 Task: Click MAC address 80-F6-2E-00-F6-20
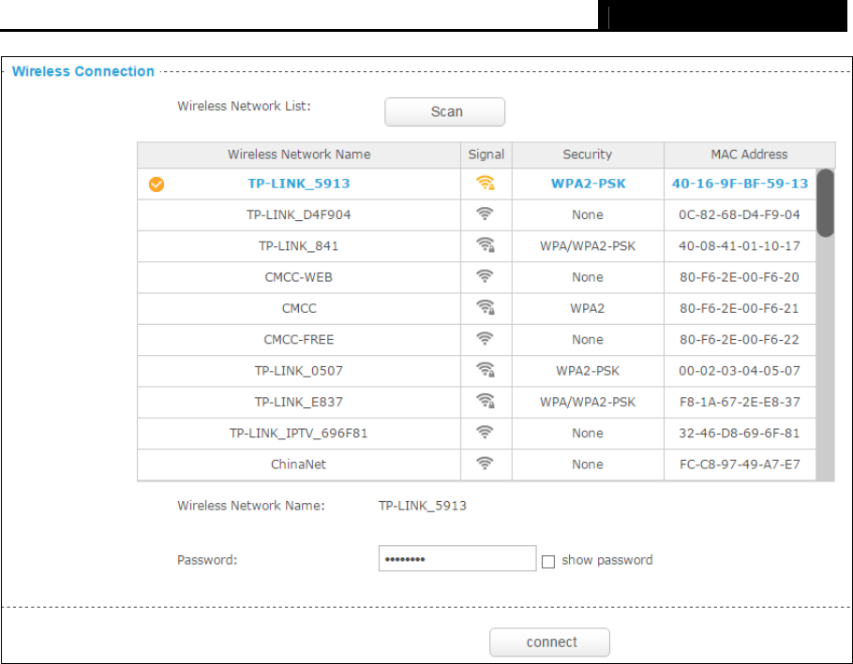[x=740, y=277]
